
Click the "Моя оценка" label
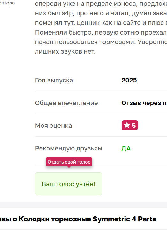[x=53, y=126]
